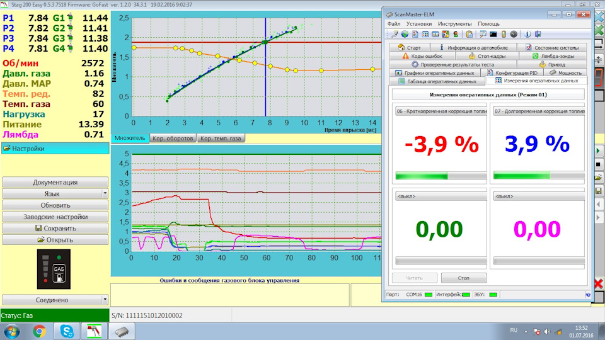Click the four-color square icon in ScanMaster toolbar
Viewport: 605px width, 340px height.
click(446, 34)
